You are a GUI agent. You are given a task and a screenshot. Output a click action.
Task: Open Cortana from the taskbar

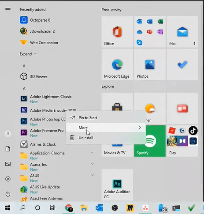(x=37, y=208)
